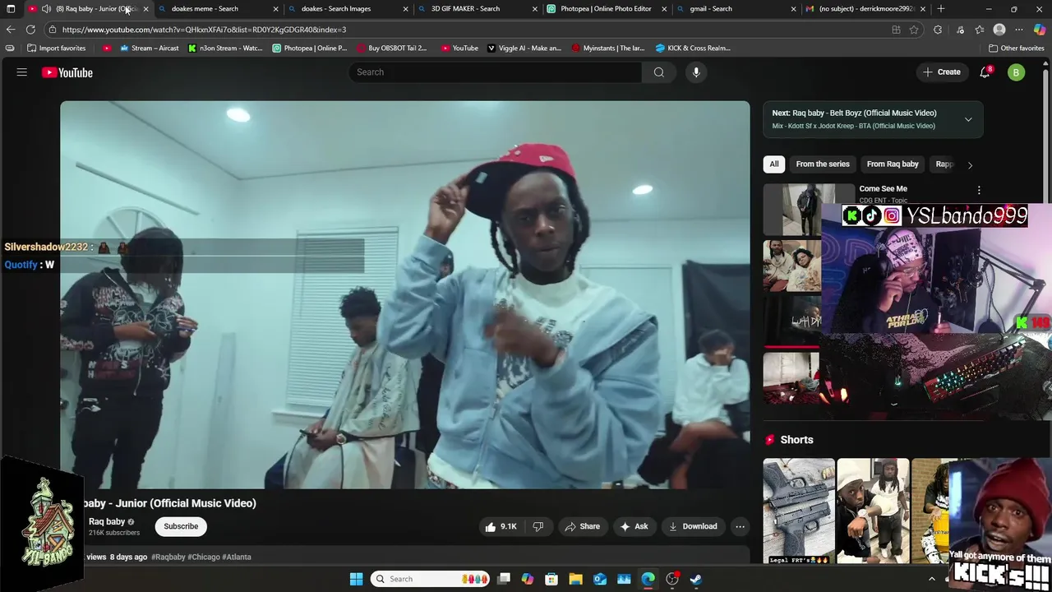Viewport: 1052px width, 592px height.
Task: Dislike the video with thumbs down
Action: point(538,526)
